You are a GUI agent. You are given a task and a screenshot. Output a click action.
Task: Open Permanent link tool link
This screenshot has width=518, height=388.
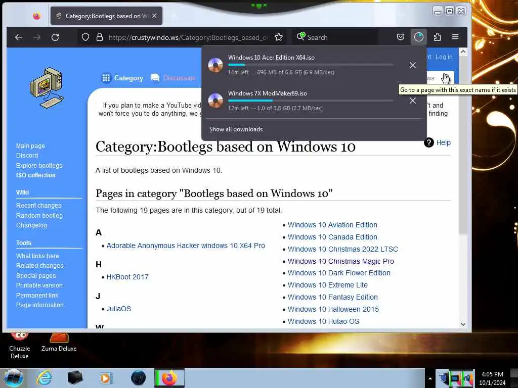[x=37, y=295]
